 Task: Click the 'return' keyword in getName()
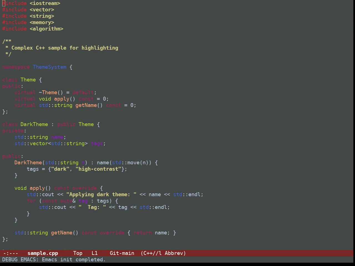[143, 233]
